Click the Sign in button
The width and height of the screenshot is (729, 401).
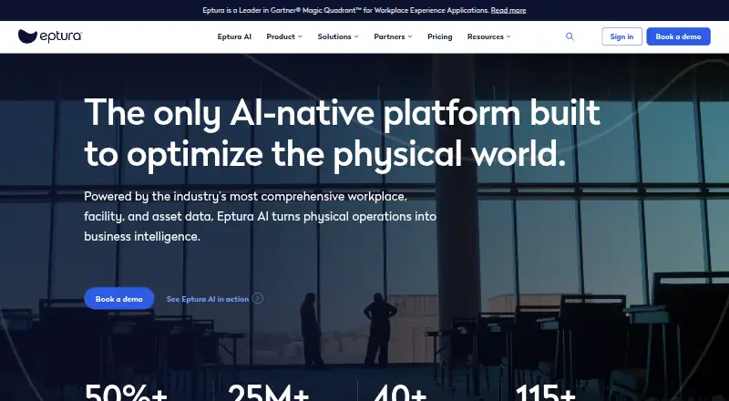click(621, 36)
